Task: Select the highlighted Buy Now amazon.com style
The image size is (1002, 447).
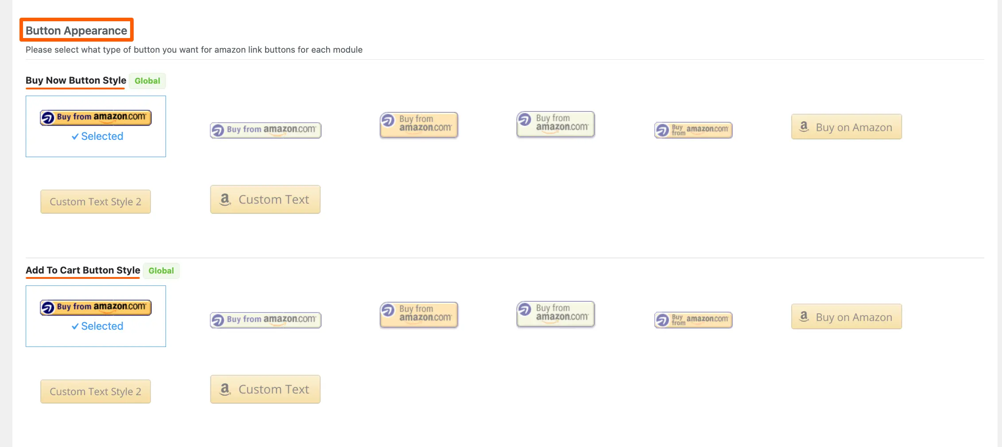Action: click(96, 118)
